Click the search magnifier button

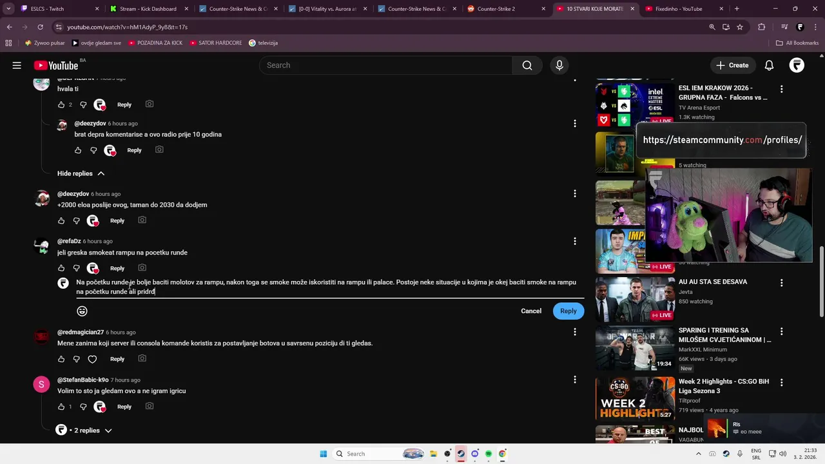click(x=527, y=65)
